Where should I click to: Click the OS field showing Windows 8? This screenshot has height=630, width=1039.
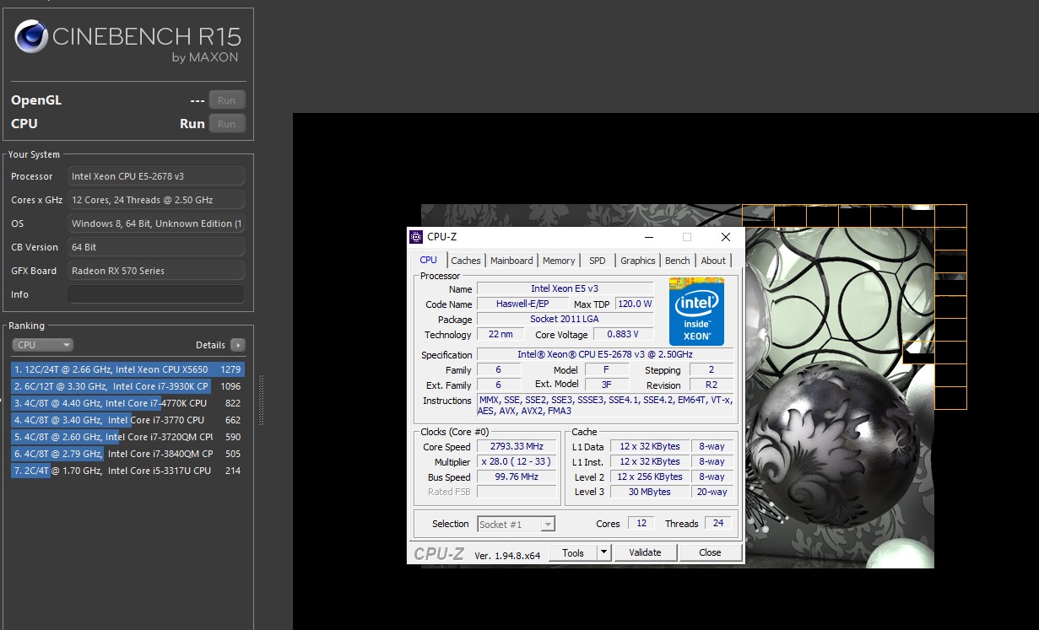(156, 223)
